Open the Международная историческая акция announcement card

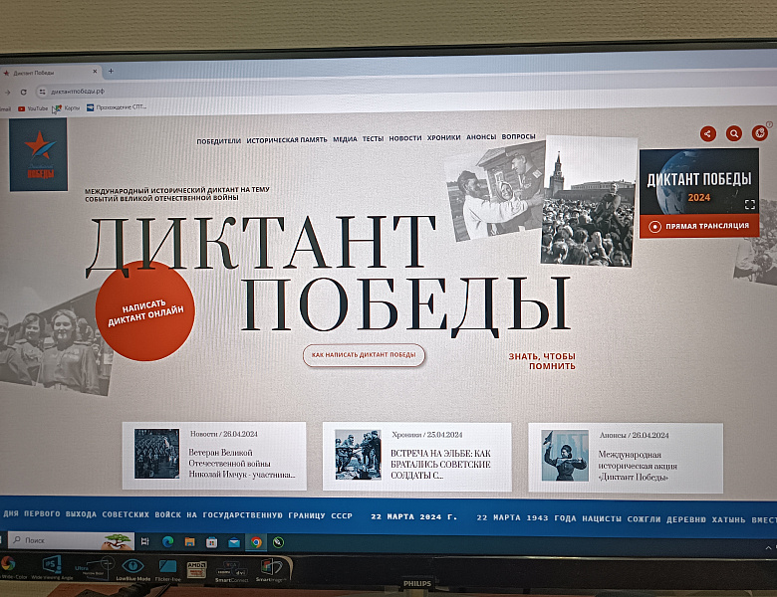pyautogui.click(x=626, y=458)
